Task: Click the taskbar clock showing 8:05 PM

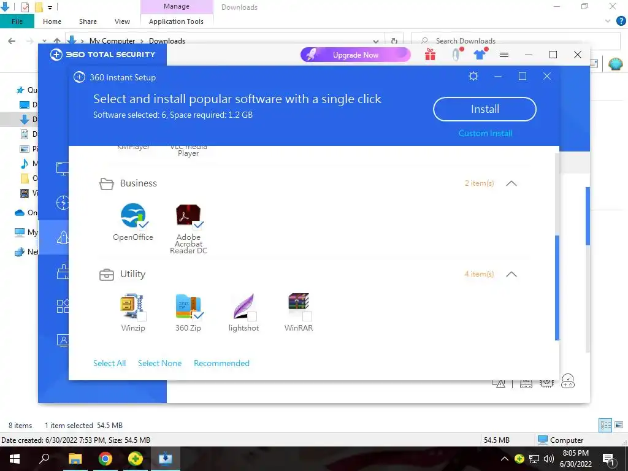Action: 575,459
